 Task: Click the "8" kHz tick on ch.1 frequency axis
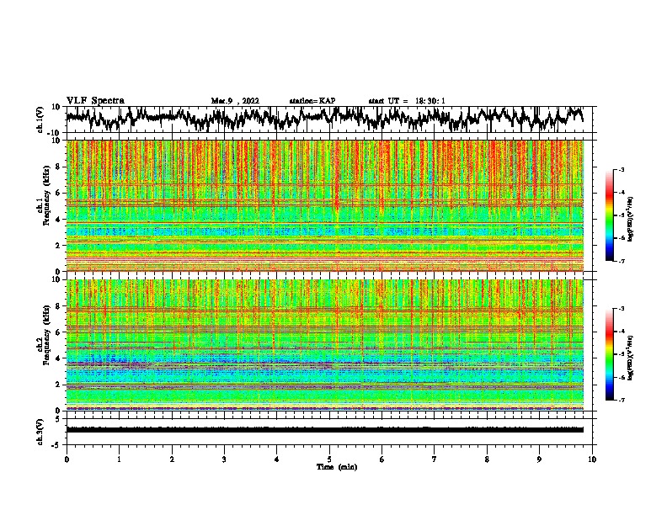click(x=59, y=167)
